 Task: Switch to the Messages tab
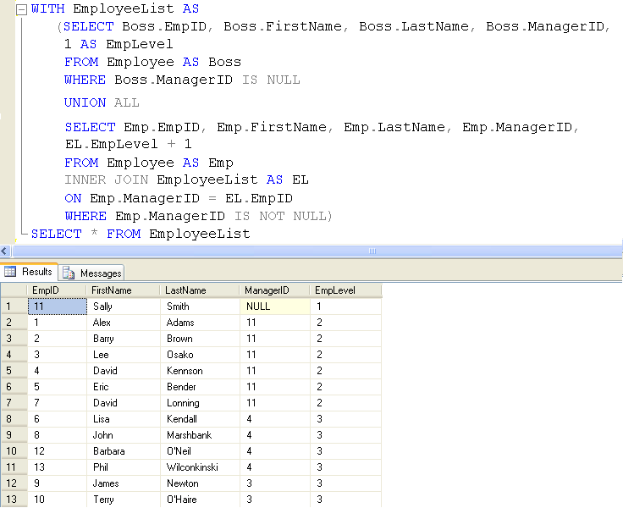point(91,273)
